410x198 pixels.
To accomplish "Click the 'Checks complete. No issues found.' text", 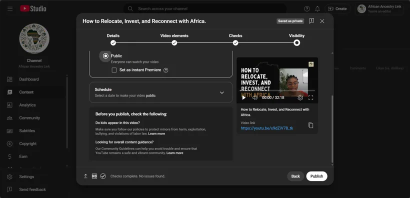I will pyautogui.click(x=138, y=176).
